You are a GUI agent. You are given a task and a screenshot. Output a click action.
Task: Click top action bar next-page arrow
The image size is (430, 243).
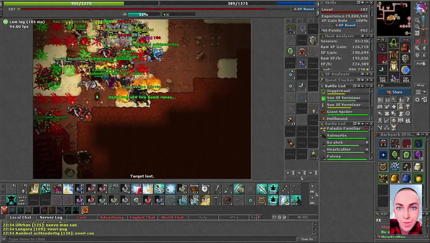pos(312,186)
